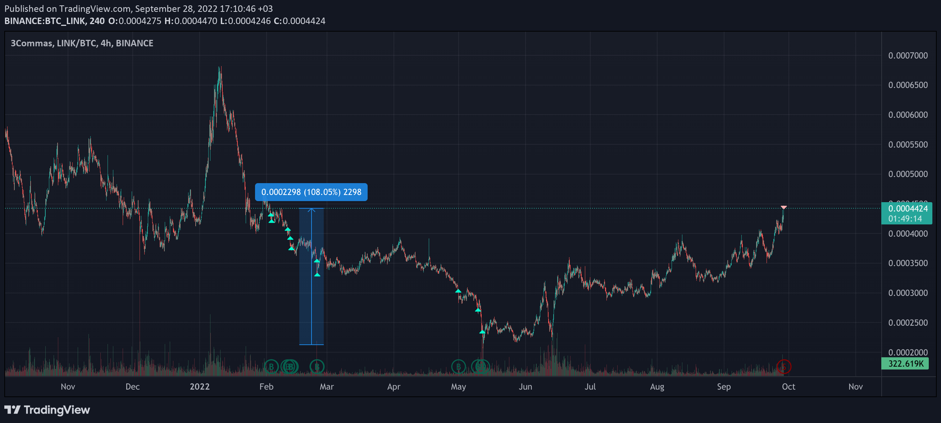
Task: Click the red S sell marker near Oct
Action: [x=783, y=367]
